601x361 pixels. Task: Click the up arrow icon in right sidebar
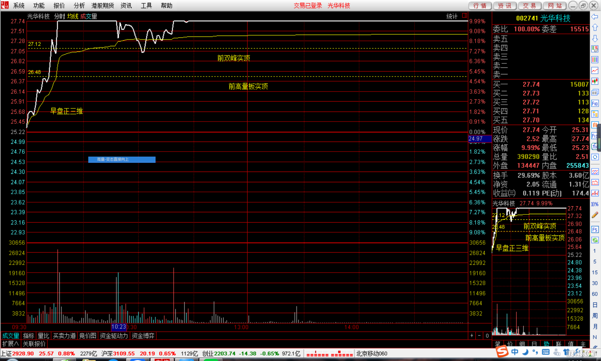[595, 28]
